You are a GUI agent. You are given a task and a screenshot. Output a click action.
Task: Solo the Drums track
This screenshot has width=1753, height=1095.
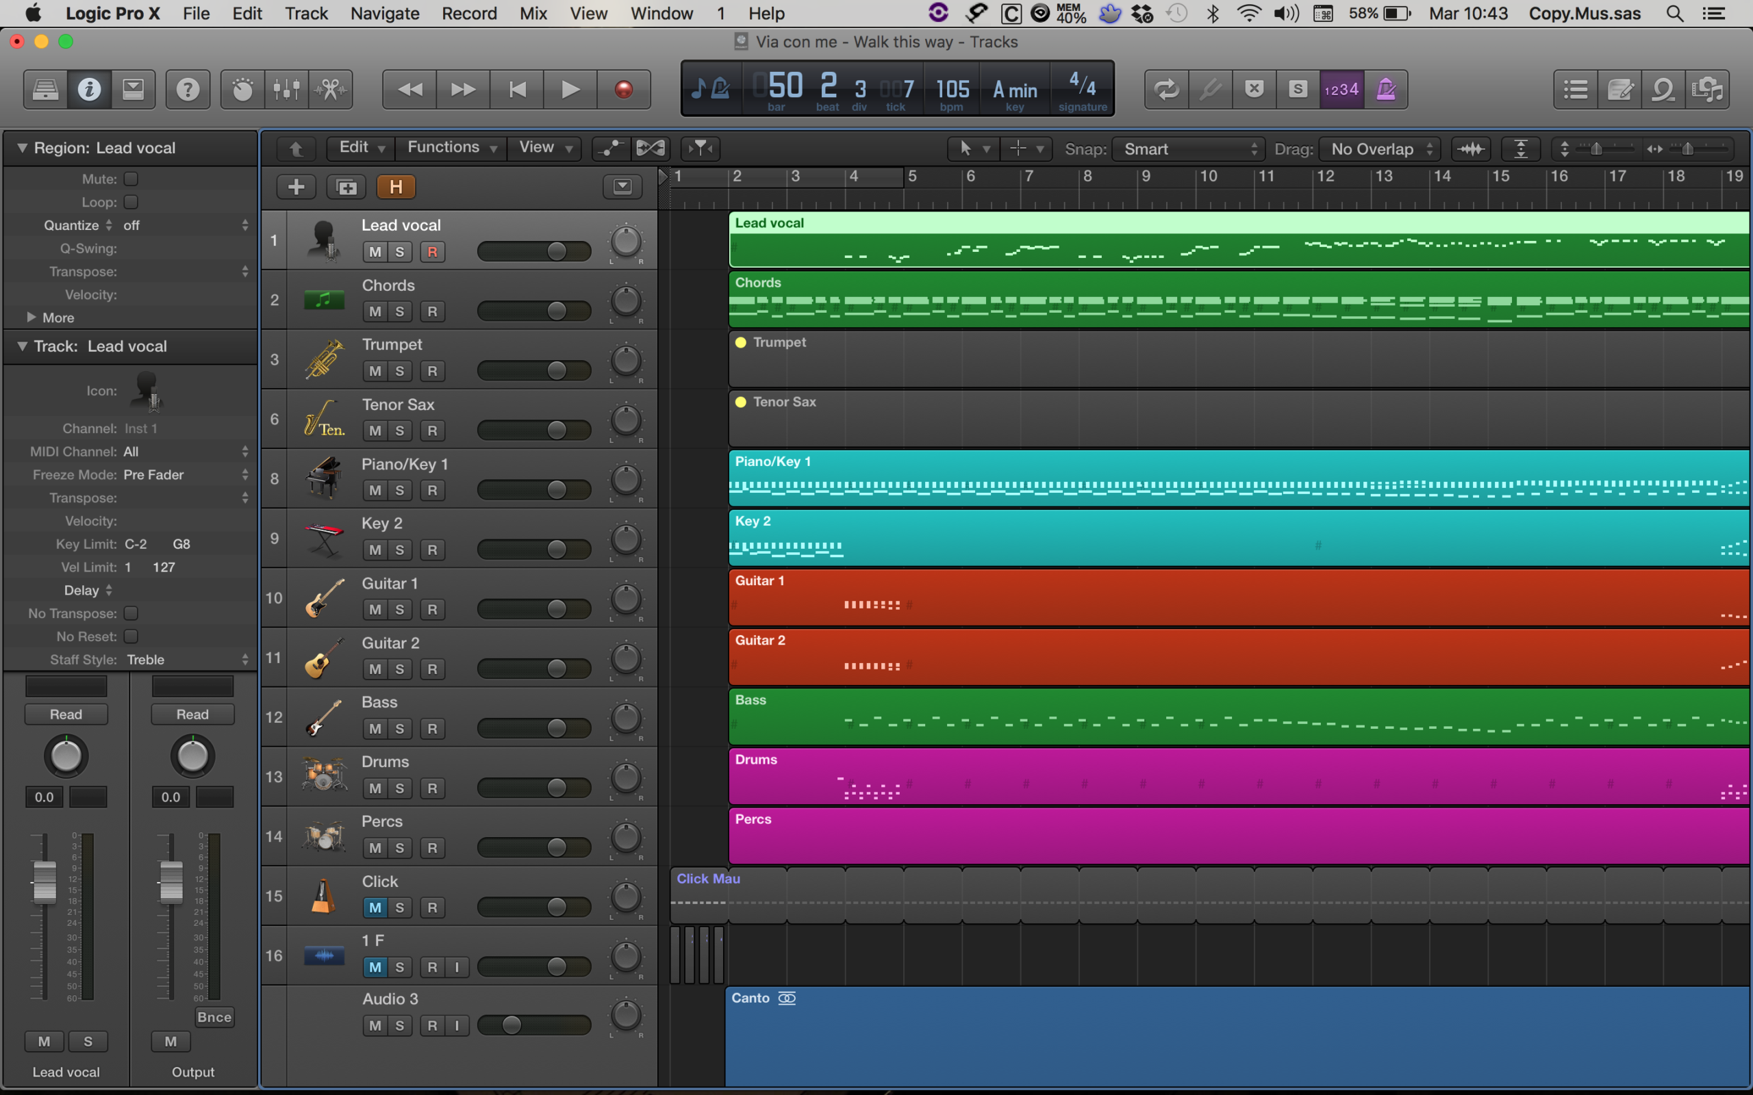pyautogui.click(x=399, y=788)
